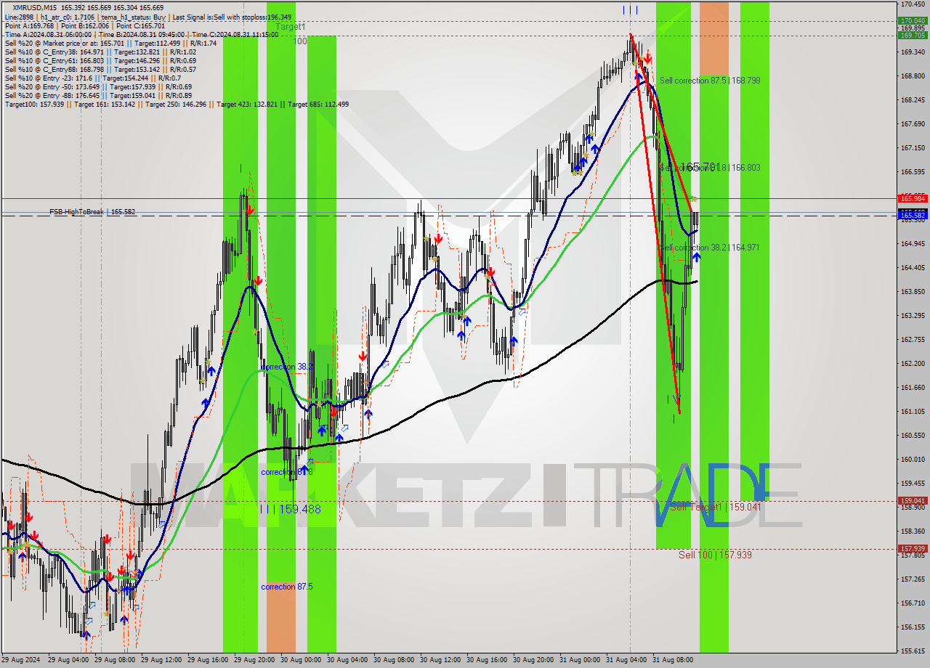The image size is (930, 668).
Task: Click the 30 Aug 00:00 time label
Action: pyautogui.click(x=302, y=660)
